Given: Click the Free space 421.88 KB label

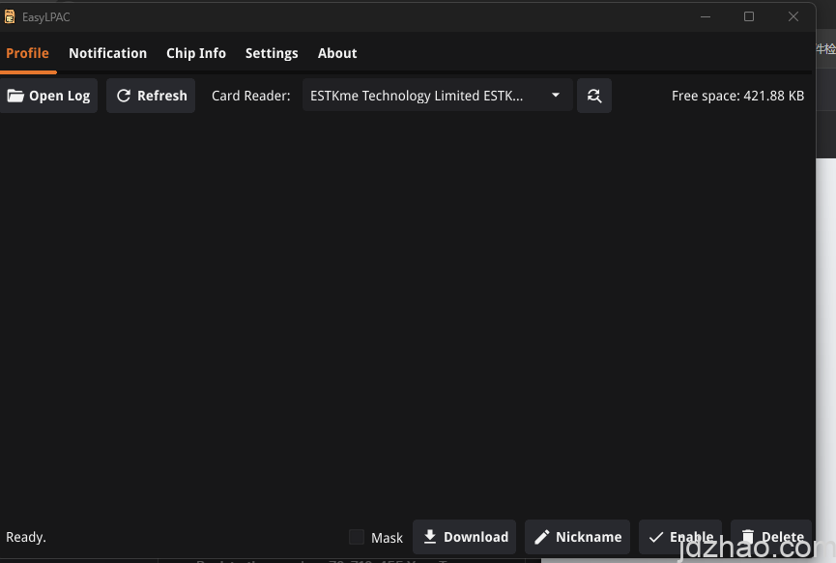Looking at the screenshot, I should point(737,96).
